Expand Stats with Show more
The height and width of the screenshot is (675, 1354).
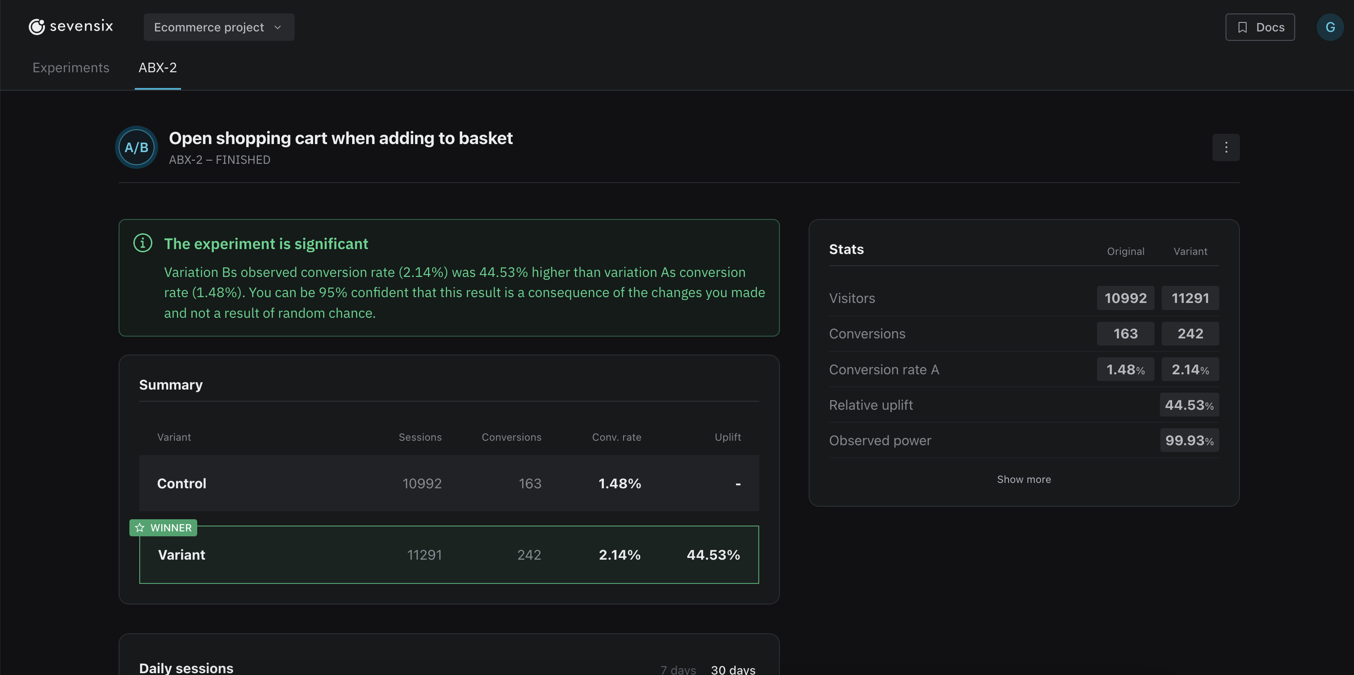pyautogui.click(x=1024, y=480)
